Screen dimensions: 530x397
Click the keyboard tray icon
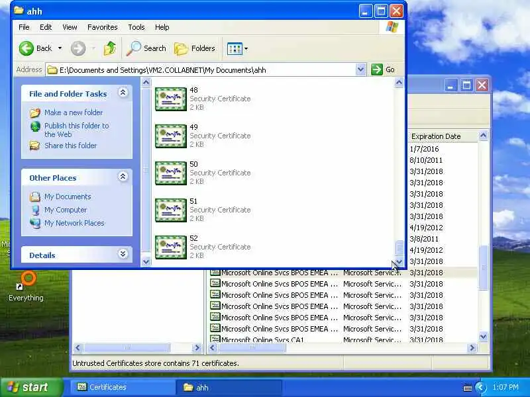point(468,388)
